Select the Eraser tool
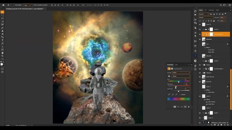The width and height of the screenshot is (232, 130). 3,34
